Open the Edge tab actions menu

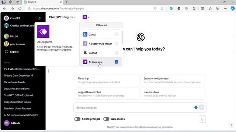[18, 2]
